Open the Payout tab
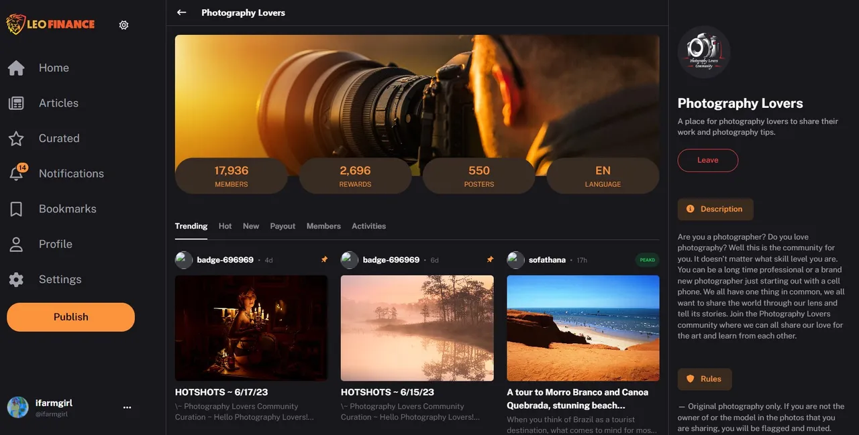Screen dimensions: 859x435 283,226
